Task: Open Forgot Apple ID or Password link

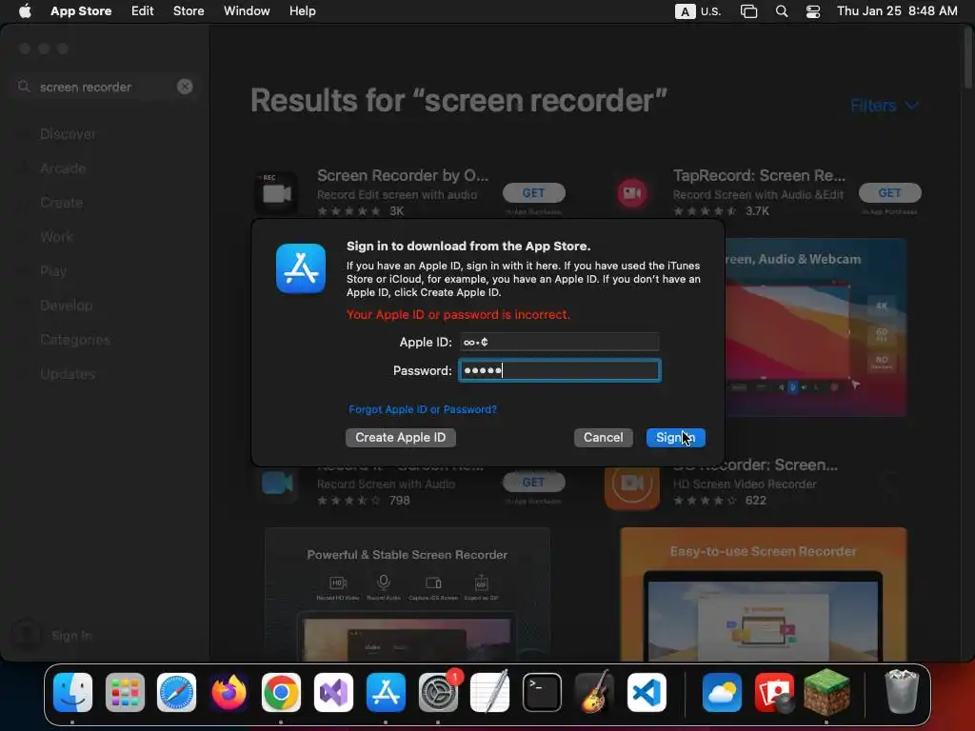Action: click(423, 409)
